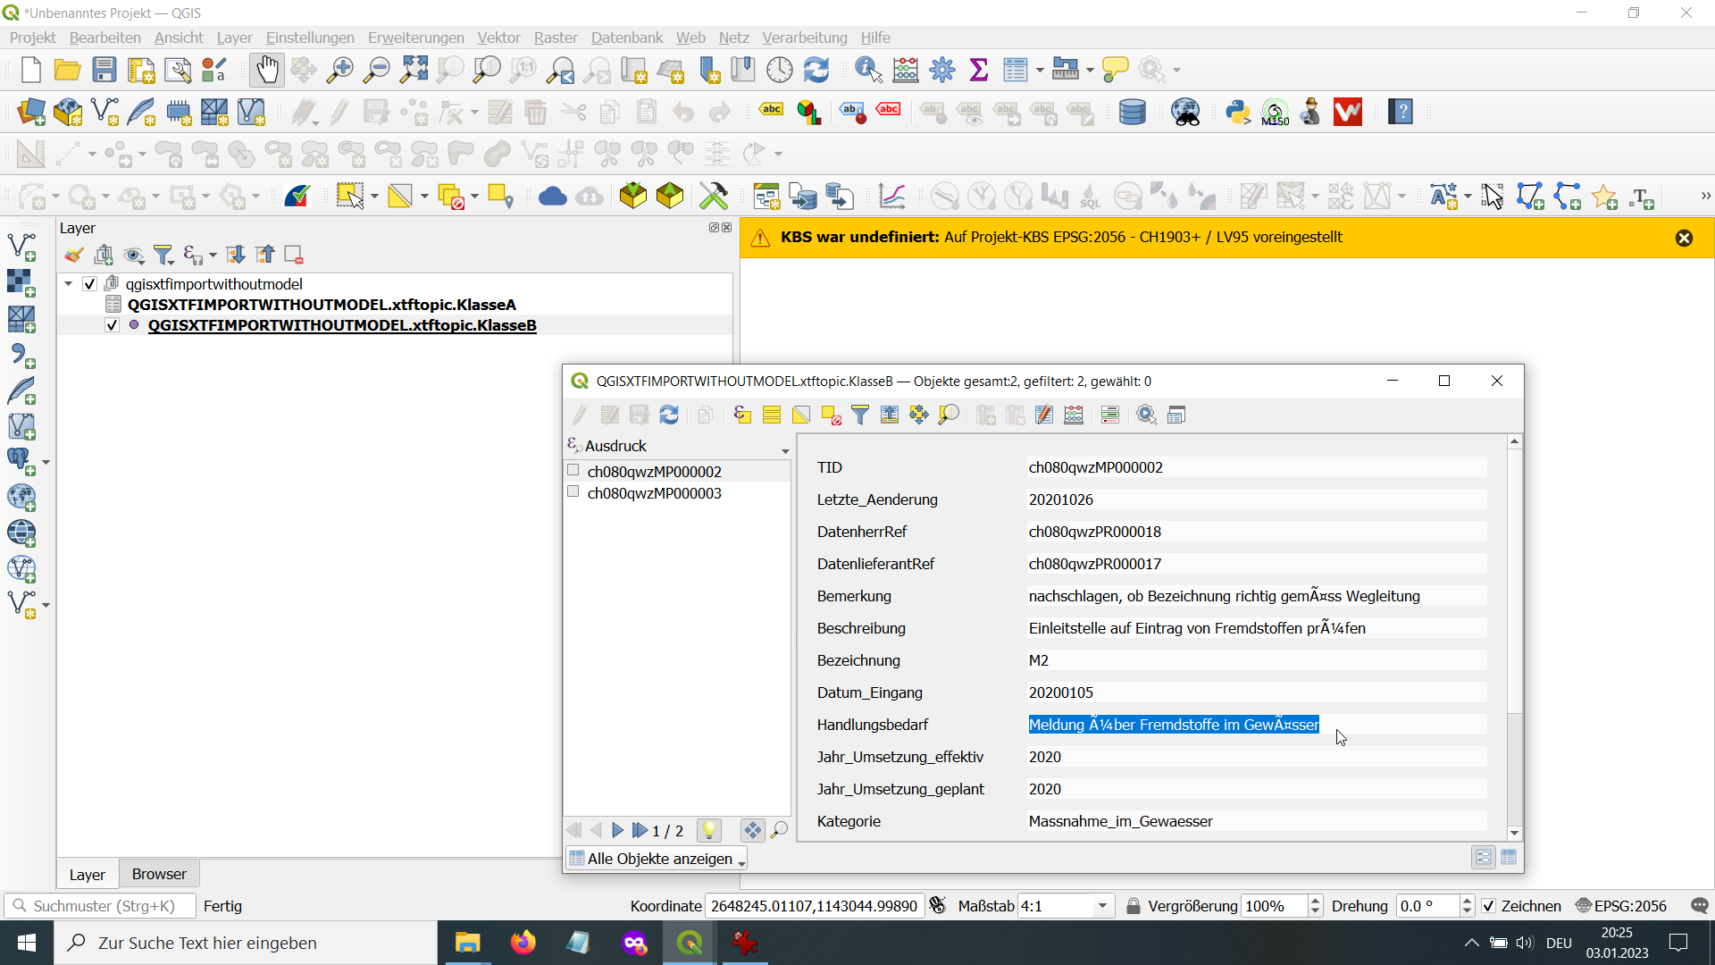
Task: Open the Maßstab scale dropdown
Action: pyautogui.click(x=1102, y=906)
